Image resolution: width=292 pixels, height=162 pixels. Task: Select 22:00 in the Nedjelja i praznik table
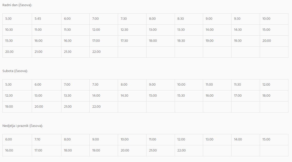tap(182, 150)
